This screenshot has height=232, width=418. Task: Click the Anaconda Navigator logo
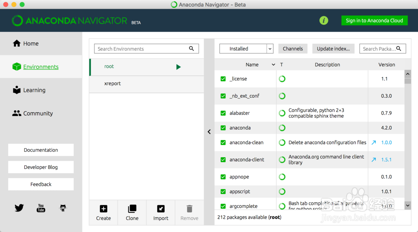69,21
